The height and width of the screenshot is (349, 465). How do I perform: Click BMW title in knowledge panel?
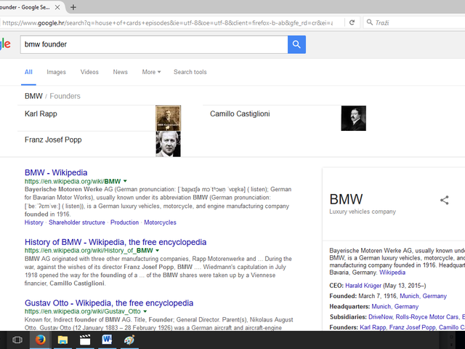(x=346, y=199)
